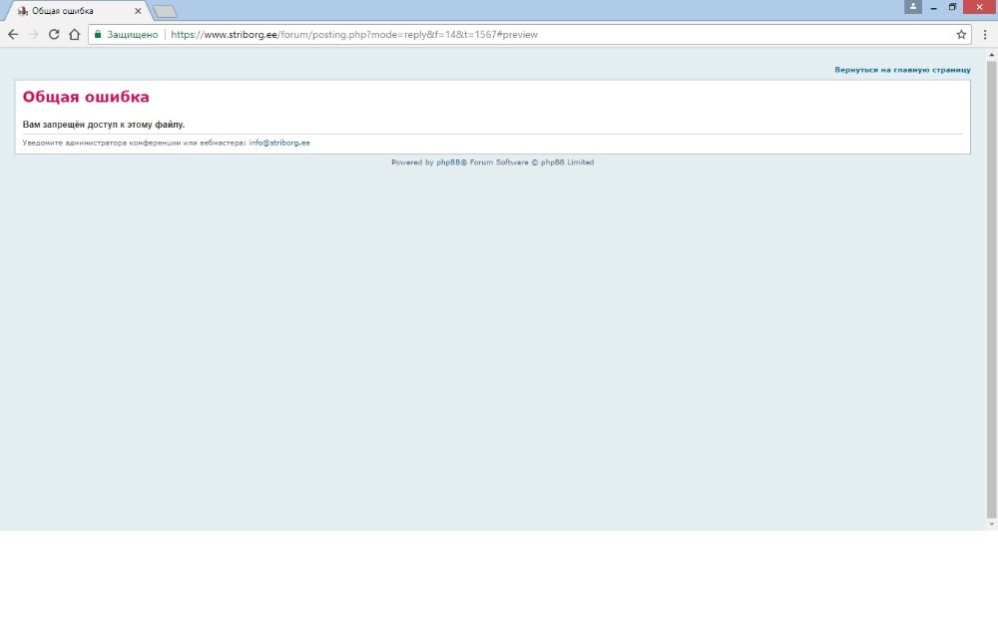Click the green secure lock icon

click(98, 34)
